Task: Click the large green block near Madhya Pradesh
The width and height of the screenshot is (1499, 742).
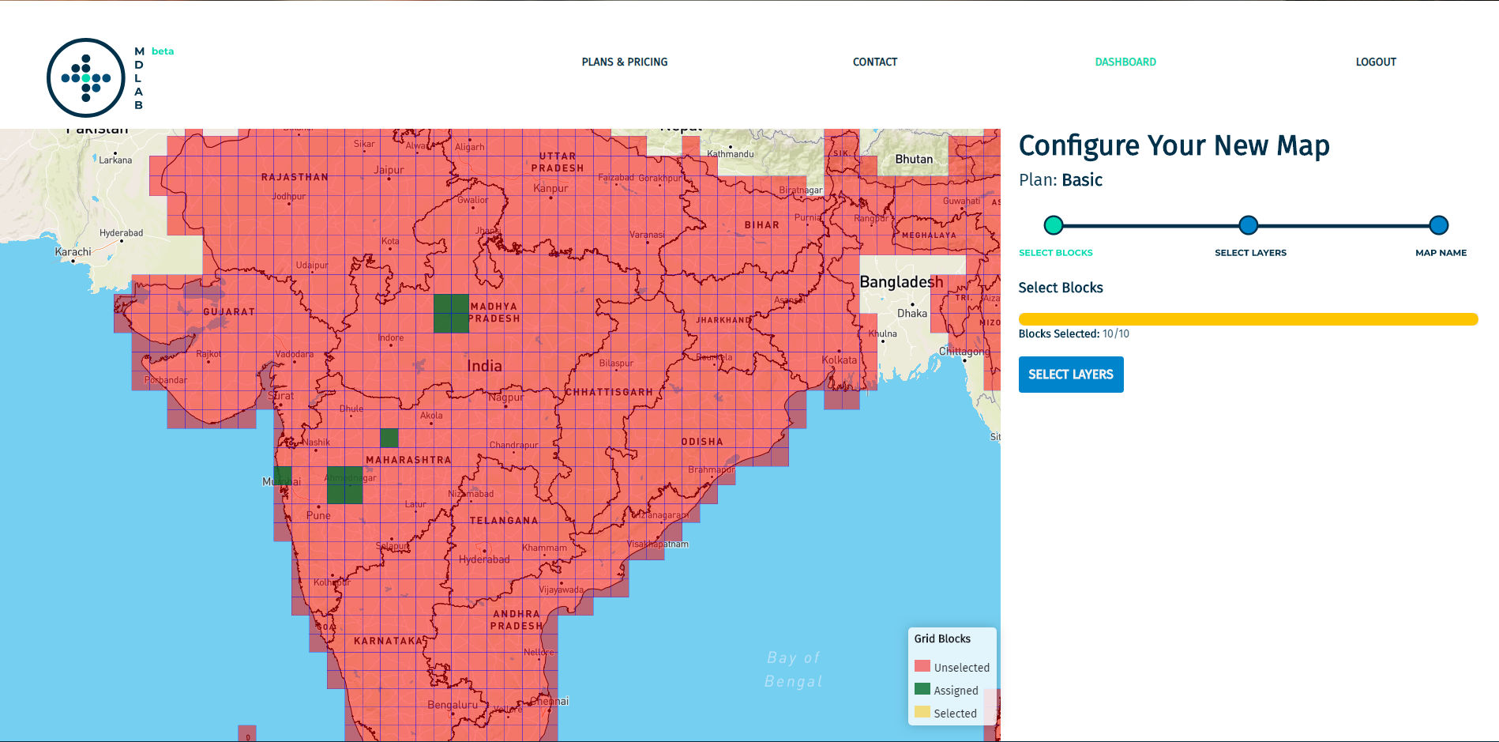Action: [451, 313]
